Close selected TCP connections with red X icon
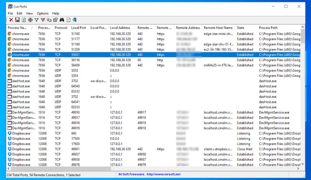This screenshot has height=180, width=311. 11,20
